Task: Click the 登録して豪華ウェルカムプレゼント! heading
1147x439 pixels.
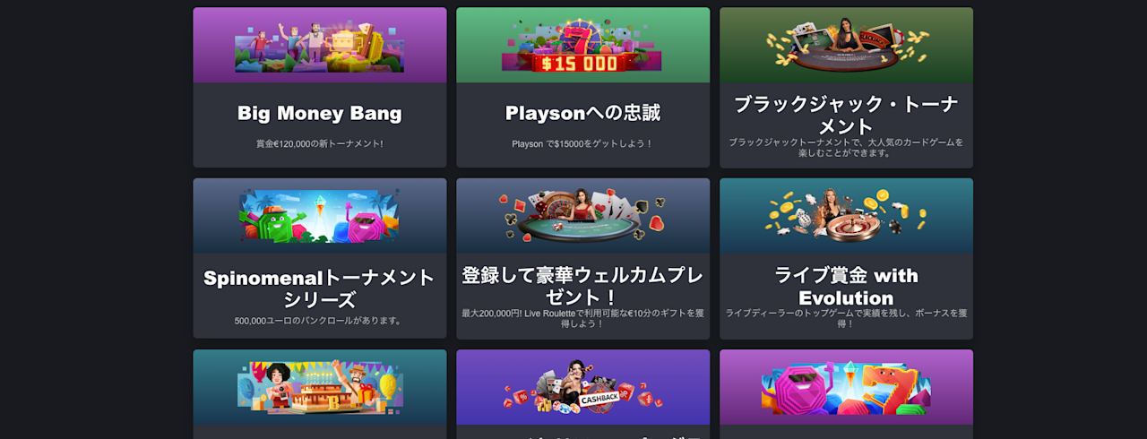Action: point(582,286)
